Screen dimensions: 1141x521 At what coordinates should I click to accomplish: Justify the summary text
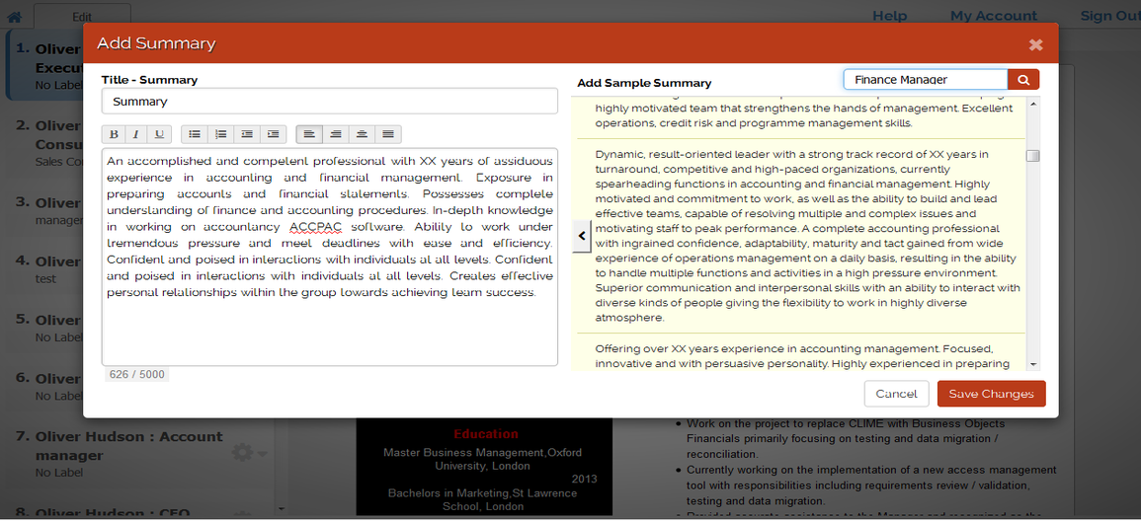tap(388, 133)
